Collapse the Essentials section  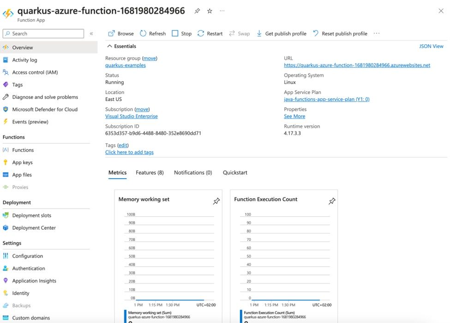(109, 46)
